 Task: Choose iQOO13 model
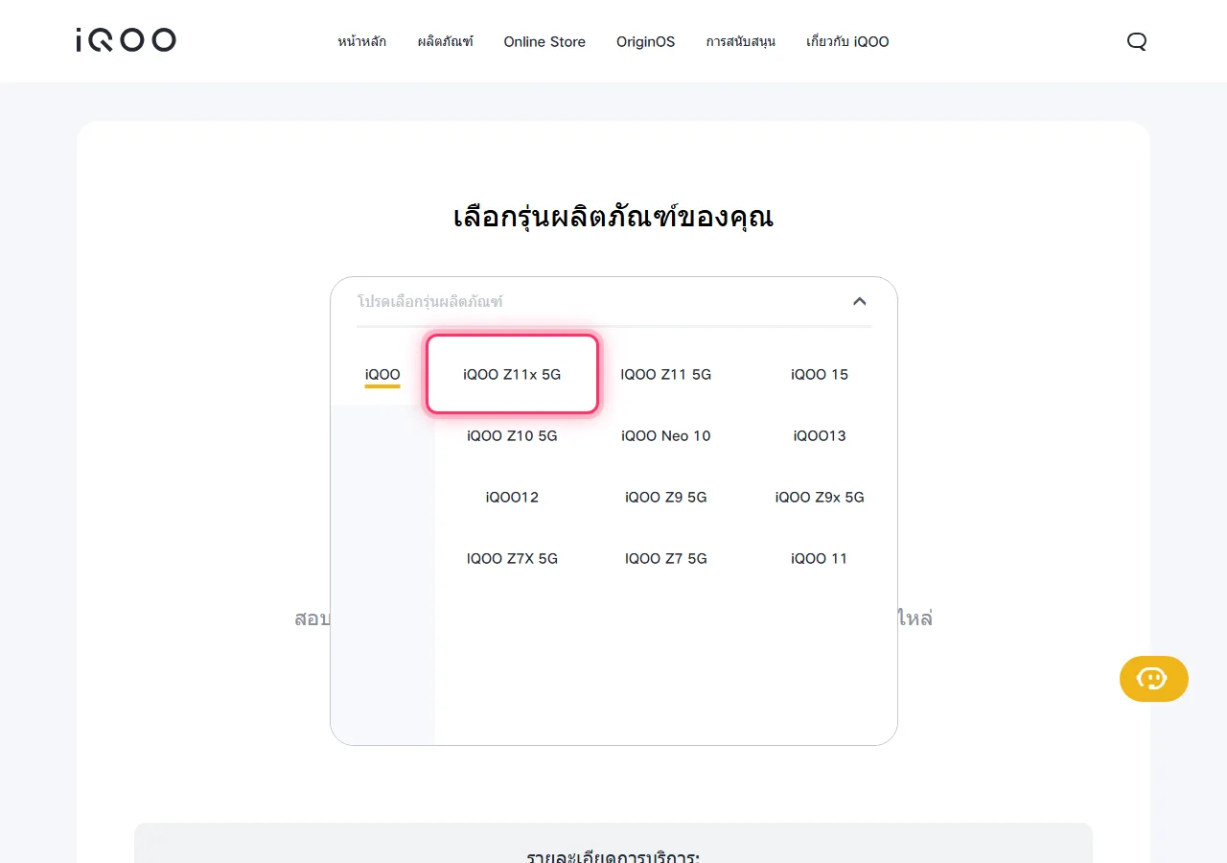click(820, 436)
